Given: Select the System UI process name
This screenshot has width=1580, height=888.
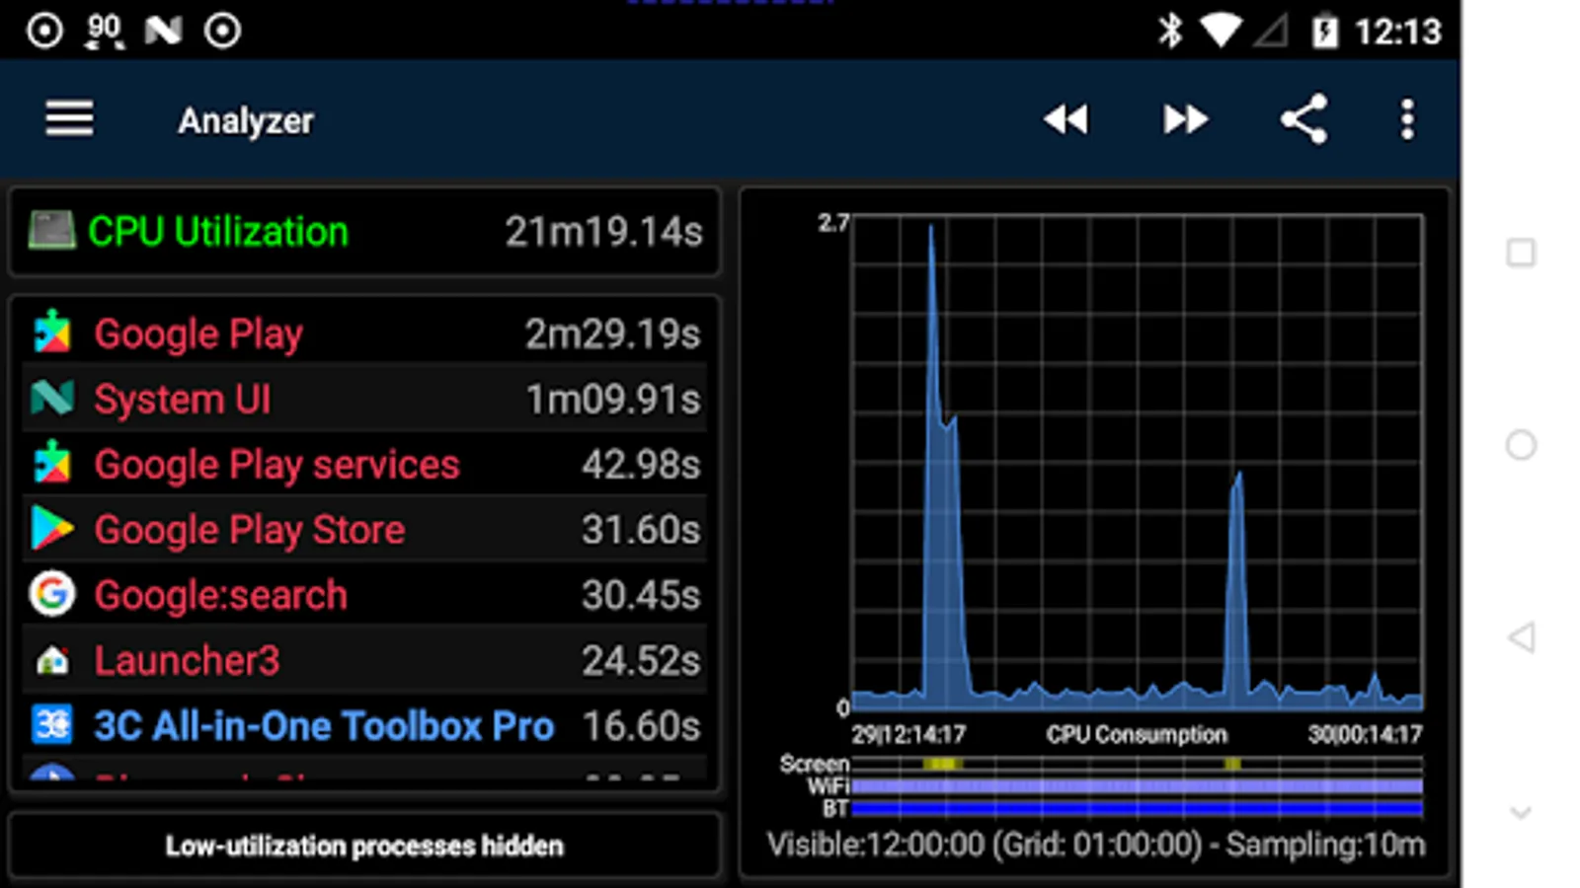Looking at the screenshot, I should 183,400.
